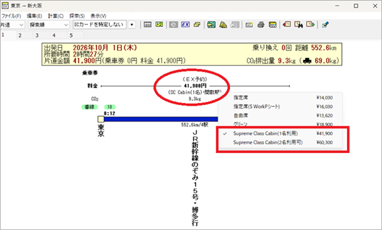Click the blue EX reservation toolbar icon

point(186,24)
